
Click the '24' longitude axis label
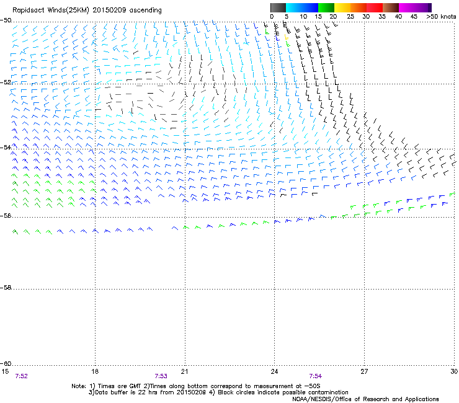pyautogui.click(x=274, y=371)
